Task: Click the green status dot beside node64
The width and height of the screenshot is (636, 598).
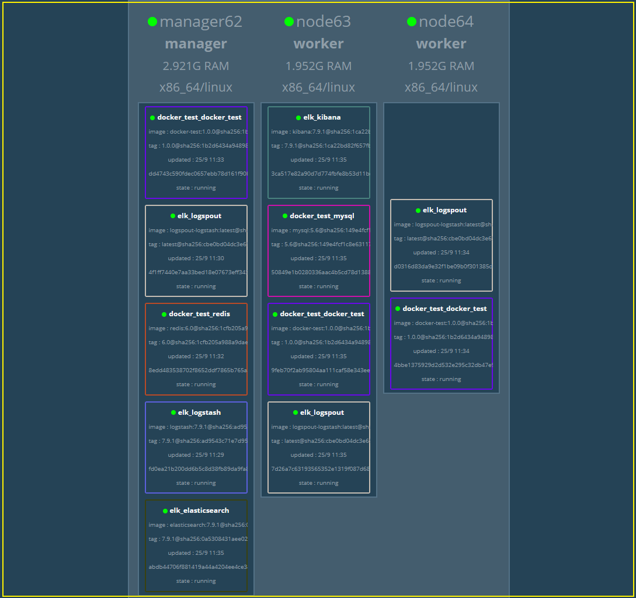Action: (x=412, y=22)
